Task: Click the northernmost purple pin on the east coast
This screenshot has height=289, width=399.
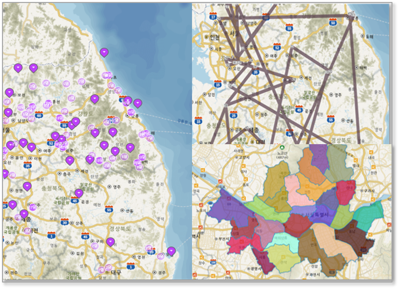Action: coord(104,52)
